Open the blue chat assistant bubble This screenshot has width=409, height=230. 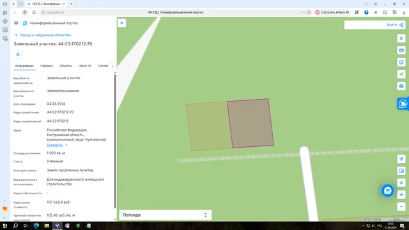[388, 190]
